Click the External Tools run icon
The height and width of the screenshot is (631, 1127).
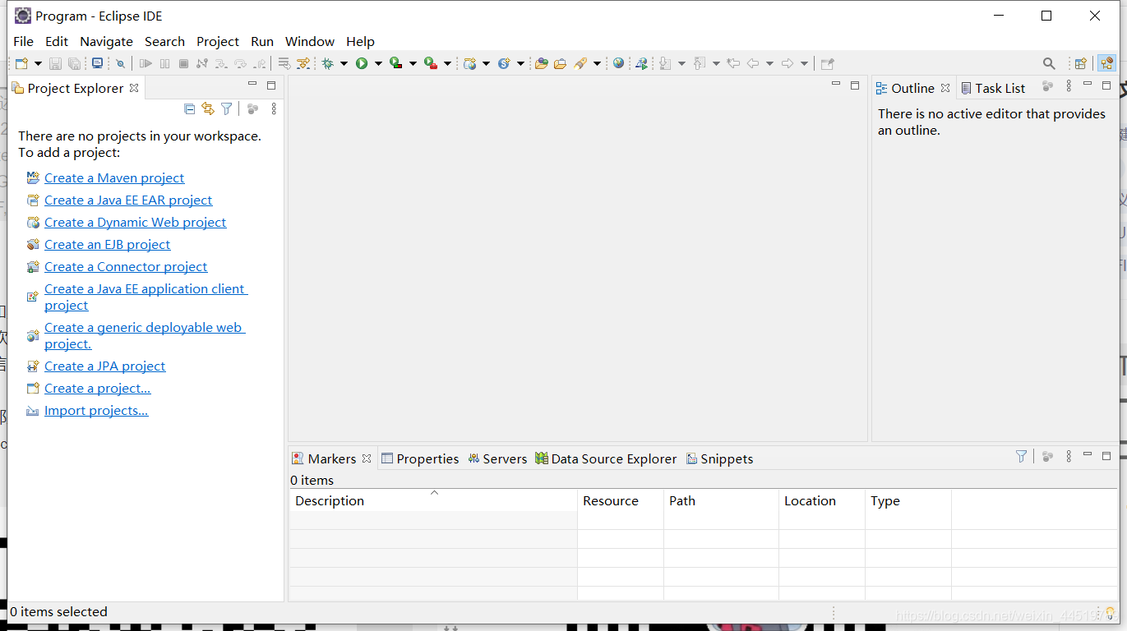point(431,63)
